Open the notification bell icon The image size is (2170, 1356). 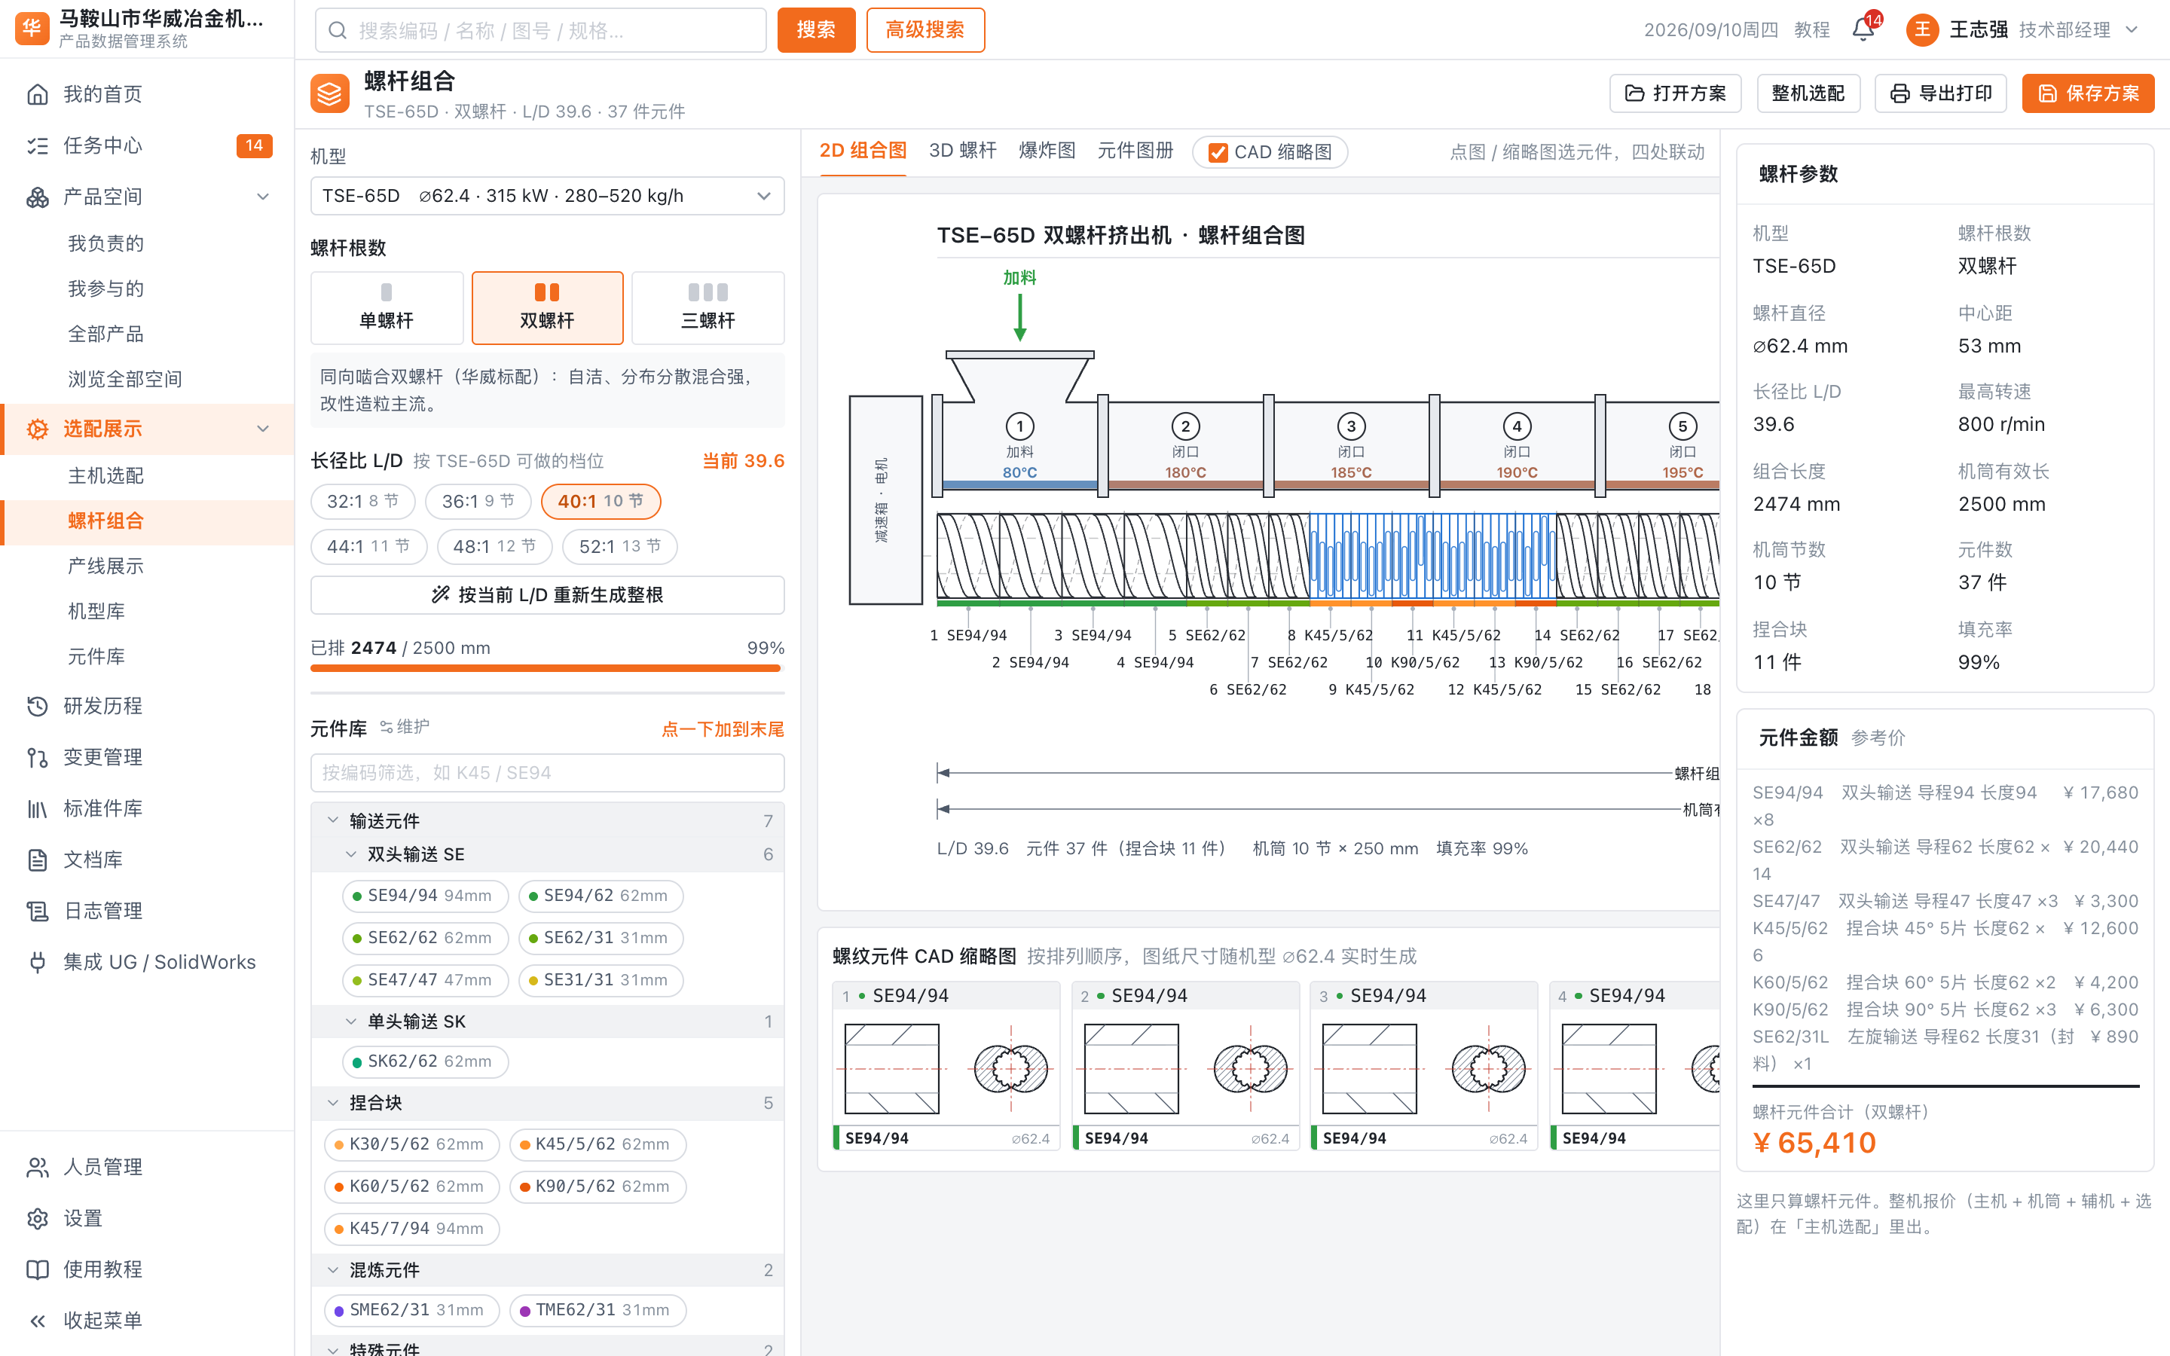[1863, 29]
